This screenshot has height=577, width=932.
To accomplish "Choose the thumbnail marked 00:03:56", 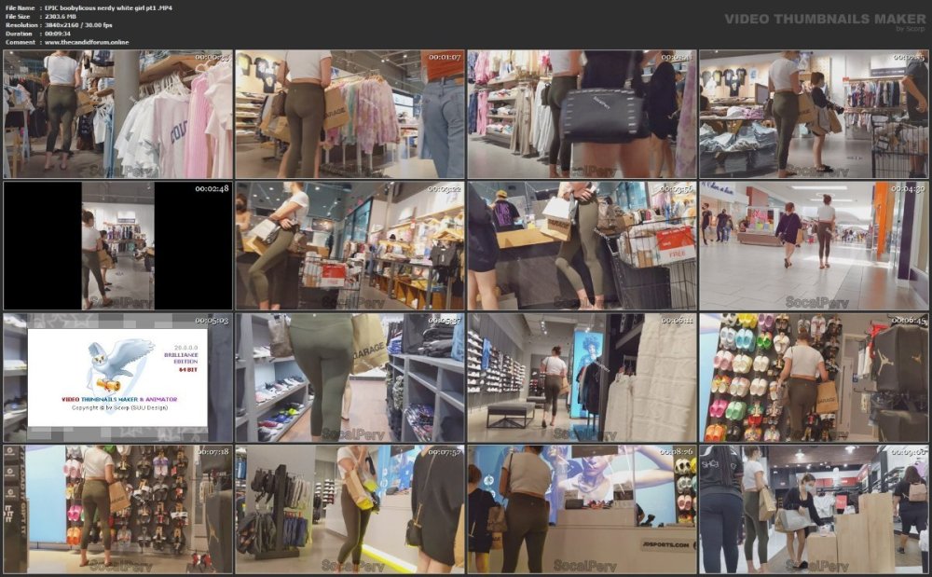I will coord(582,246).
